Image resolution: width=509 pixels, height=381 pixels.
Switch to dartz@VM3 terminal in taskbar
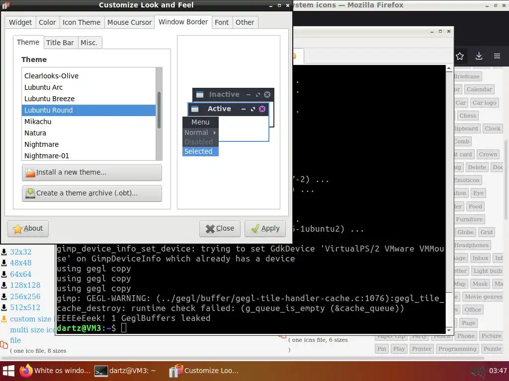pyautogui.click(x=125, y=371)
